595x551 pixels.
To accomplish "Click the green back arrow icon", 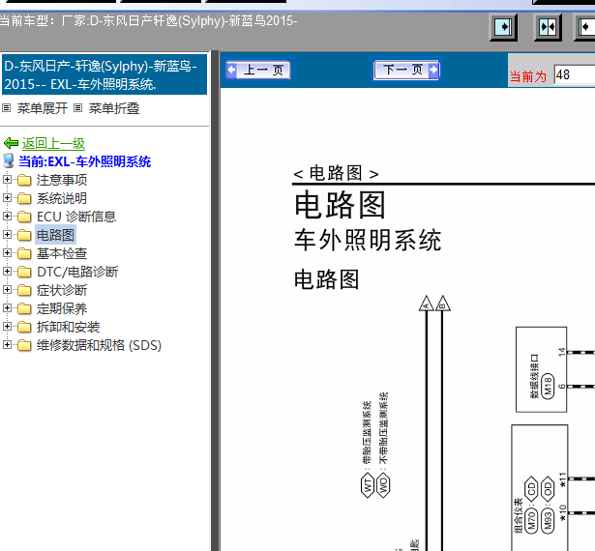I will pos(11,143).
